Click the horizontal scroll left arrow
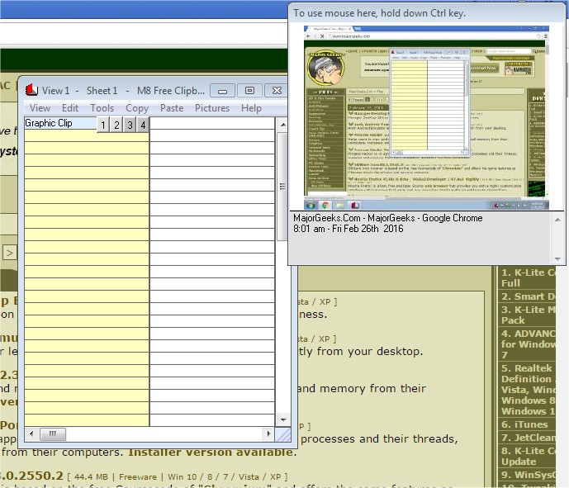Viewport: 569px width, 488px height. point(31,434)
